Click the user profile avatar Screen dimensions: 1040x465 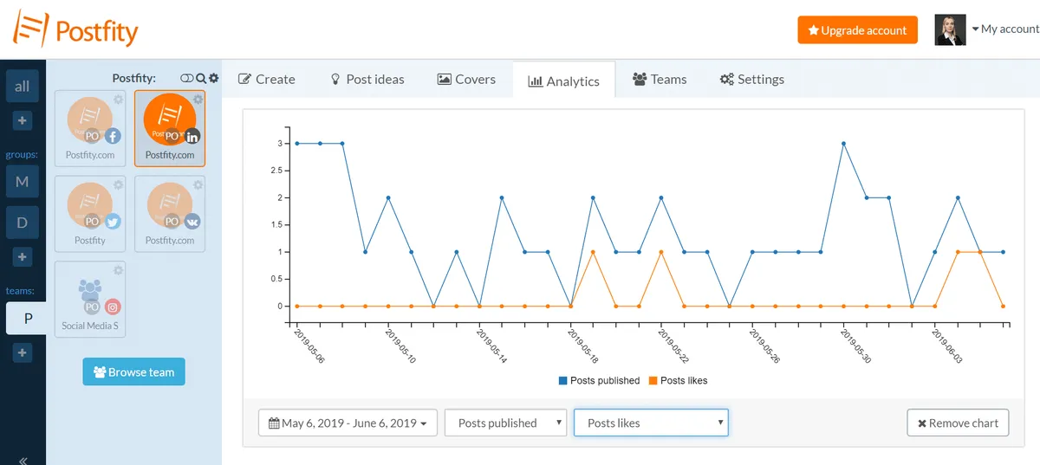pyautogui.click(x=950, y=29)
